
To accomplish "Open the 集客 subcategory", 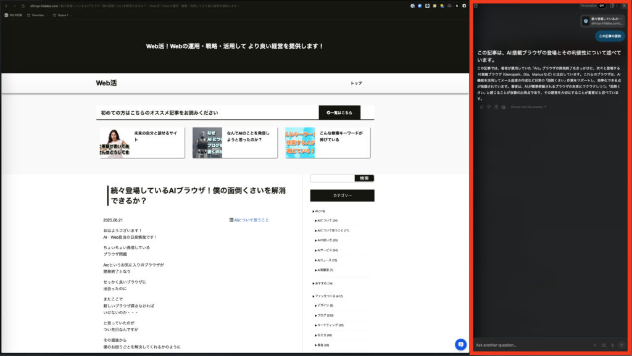I will [x=322, y=345].
